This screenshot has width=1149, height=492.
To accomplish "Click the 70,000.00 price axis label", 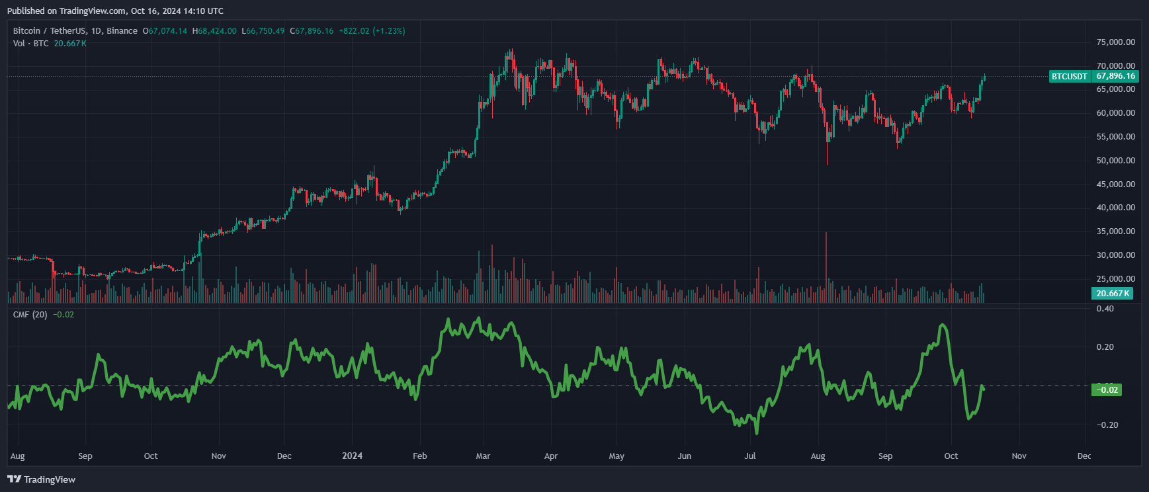I will (x=1116, y=66).
